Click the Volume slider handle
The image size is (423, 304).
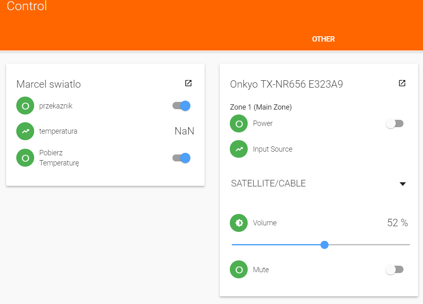pyautogui.click(x=325, y=245)
